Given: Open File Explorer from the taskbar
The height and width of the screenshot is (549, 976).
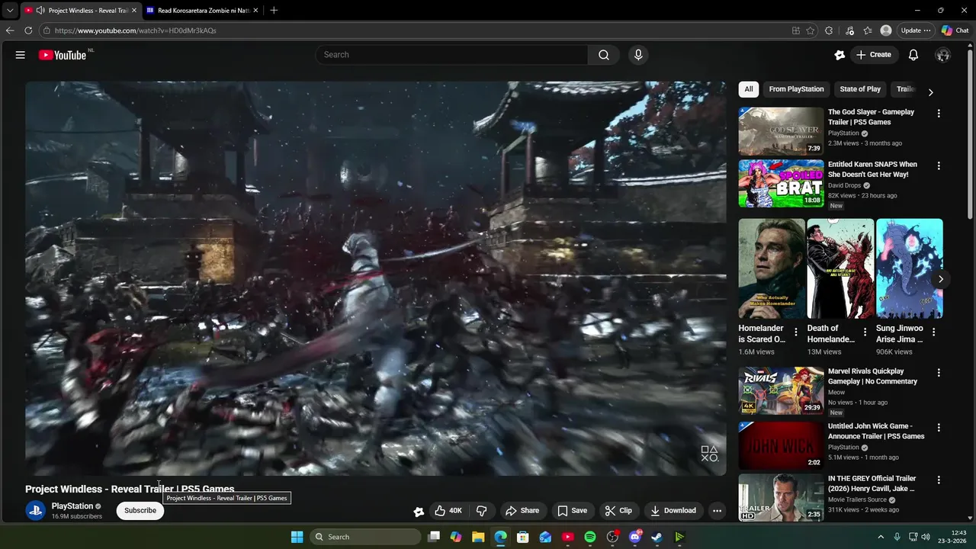Looking at the screenshot, I should pyautogui.click(x=478, y=537).
